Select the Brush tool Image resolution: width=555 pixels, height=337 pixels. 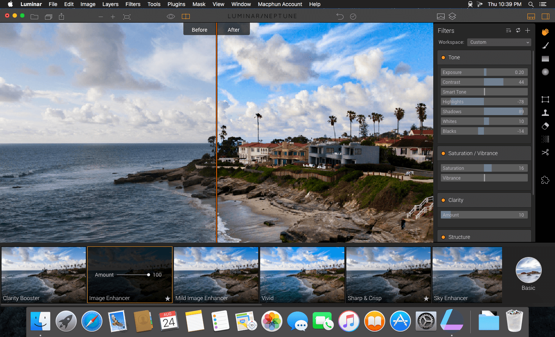click(x=545, y=45)
